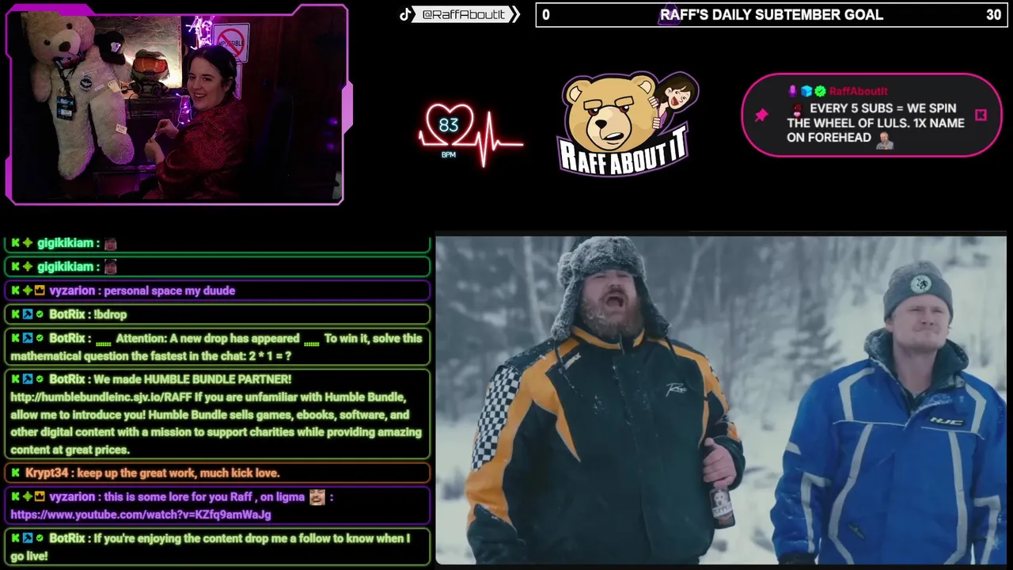Click the goal's current count "0"
Screen dimensions: 1013x570
[x=546, y=14]
